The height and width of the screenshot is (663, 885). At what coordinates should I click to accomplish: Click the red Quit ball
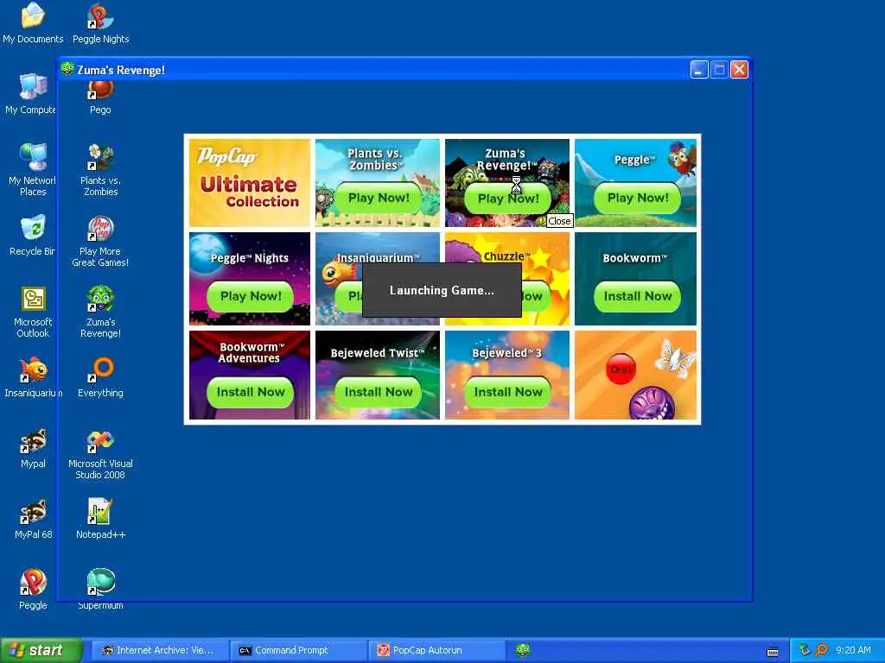coord(621,369)
